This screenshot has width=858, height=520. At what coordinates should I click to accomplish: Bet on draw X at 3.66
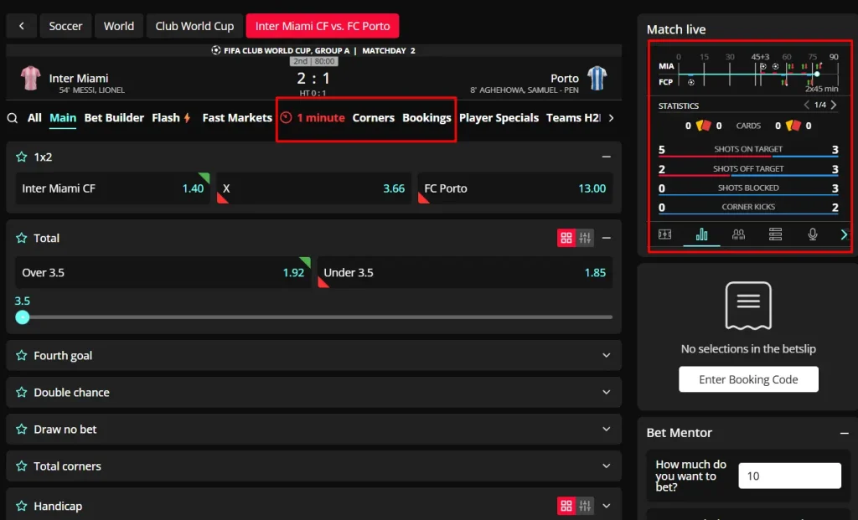(x=313, y=188)
